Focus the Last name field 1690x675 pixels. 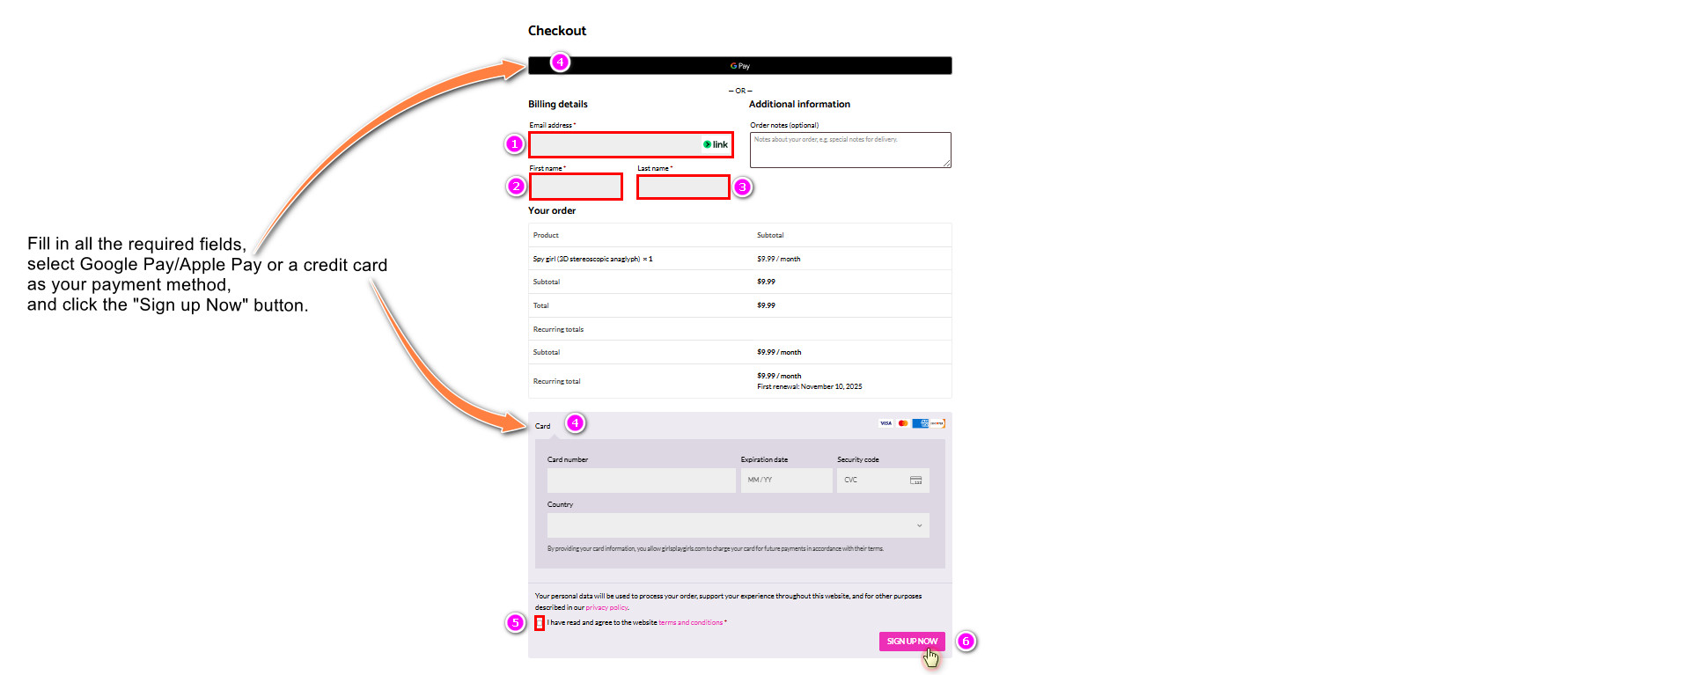(x=683, y=187)
